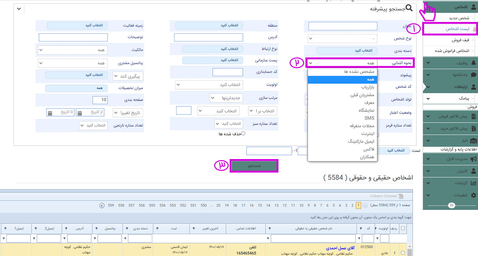Click the invoice icon for پیش فاکتور خرید
The image size is (478, 256).
[x=473, y=128]
